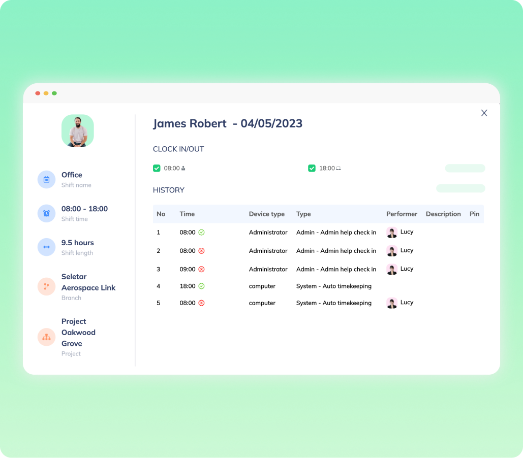Click the calendar icon beside Office shift name
This screenshot has width=523, height=458.
click(x=46, y=179)
